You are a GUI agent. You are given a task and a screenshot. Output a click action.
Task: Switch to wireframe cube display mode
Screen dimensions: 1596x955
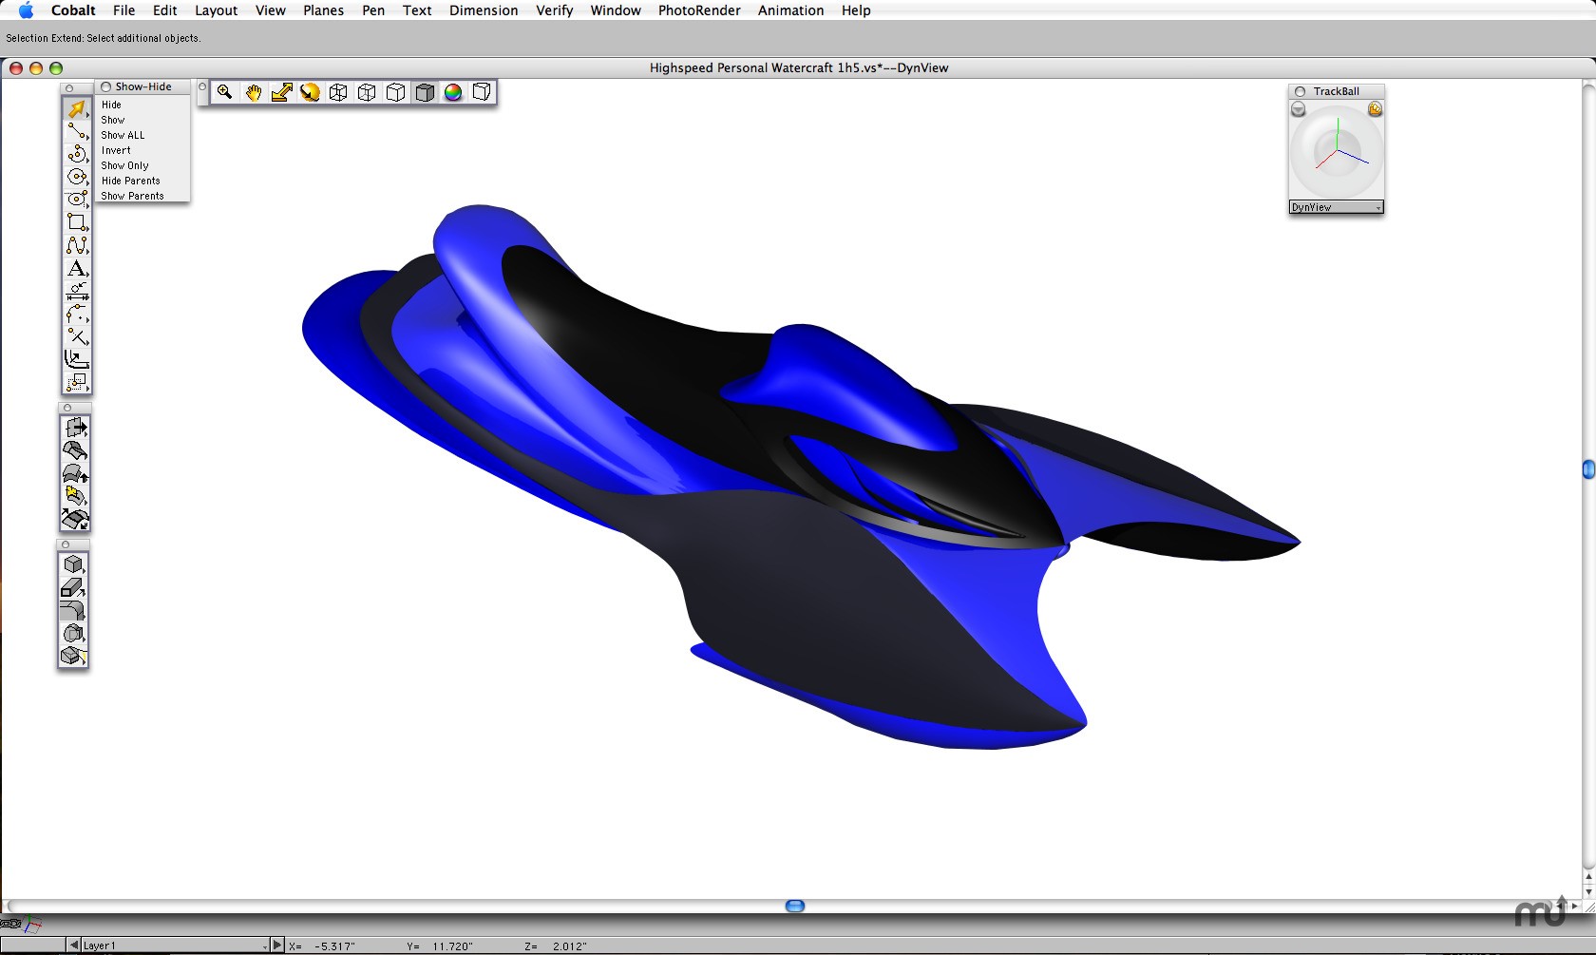pos(338,92)
